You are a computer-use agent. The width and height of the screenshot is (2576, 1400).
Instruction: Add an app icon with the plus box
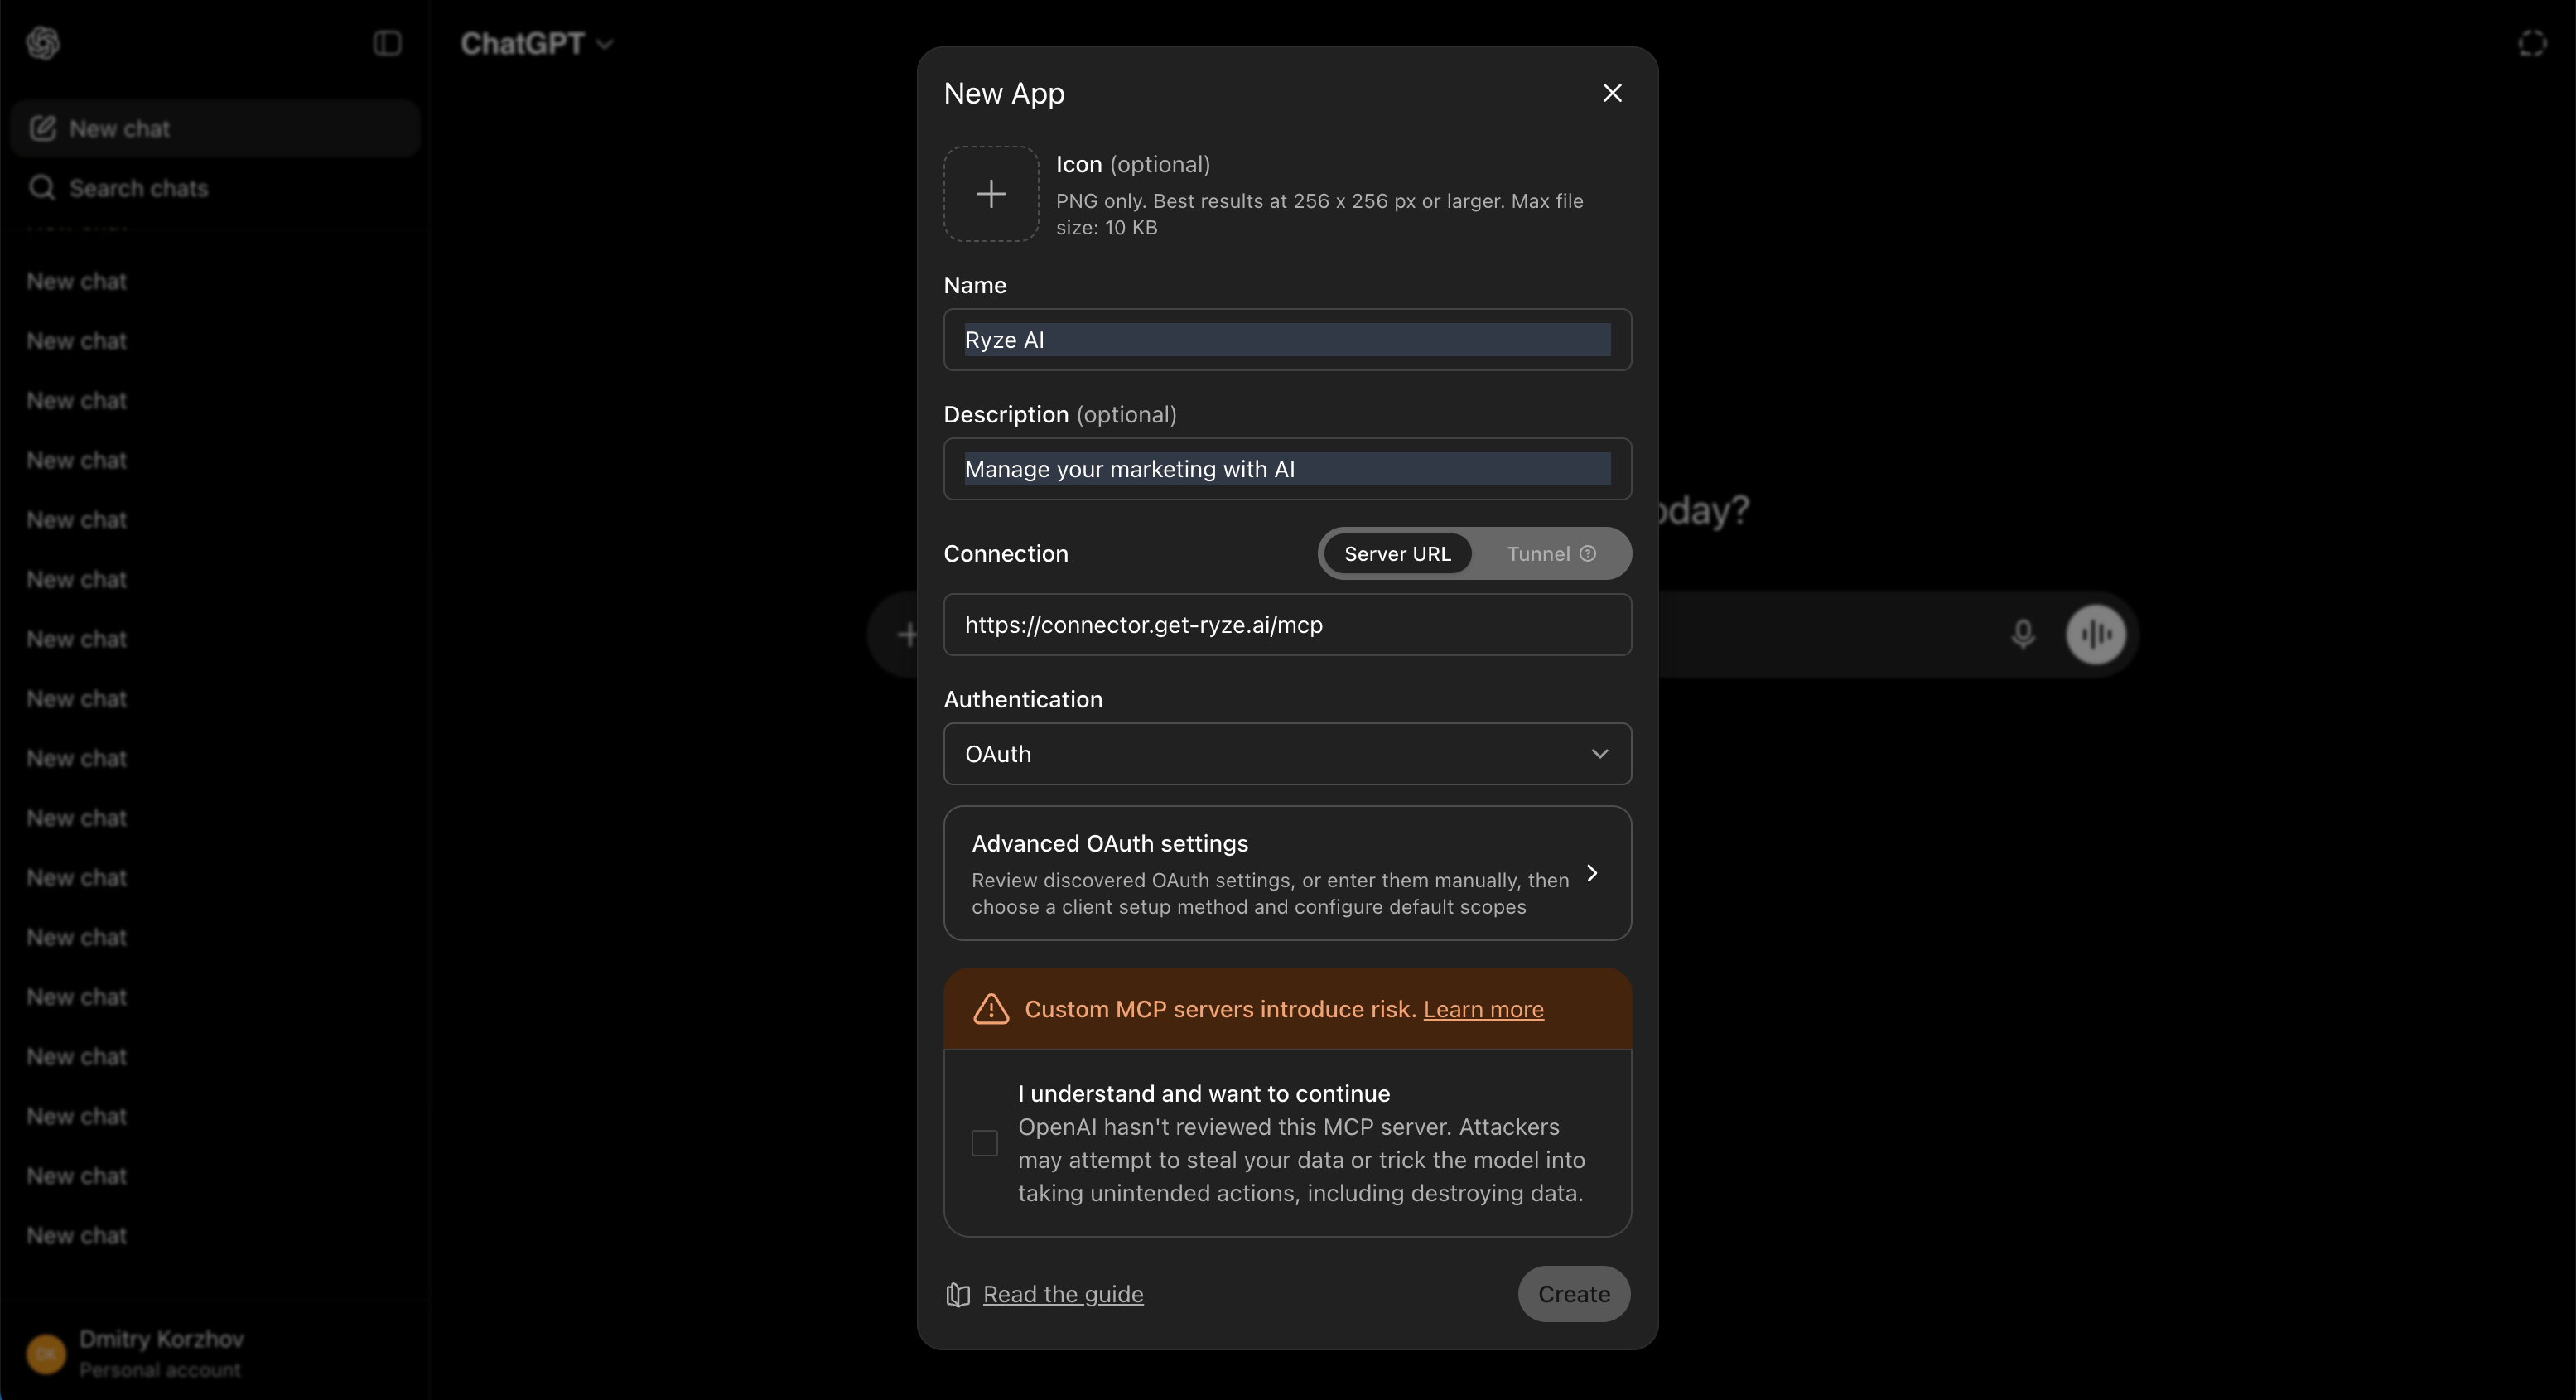(x=991, y=194)
